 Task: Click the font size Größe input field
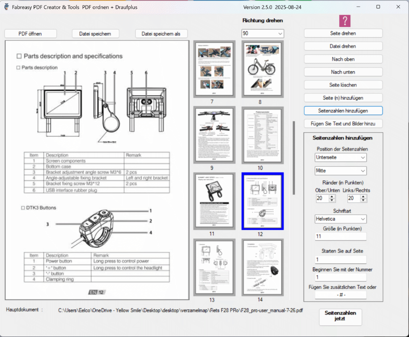point(341,237)
